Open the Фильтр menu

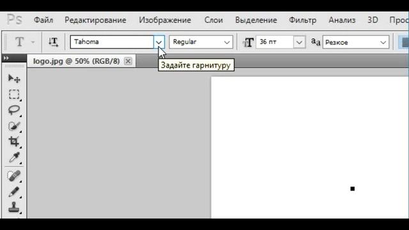coord(302,20)
